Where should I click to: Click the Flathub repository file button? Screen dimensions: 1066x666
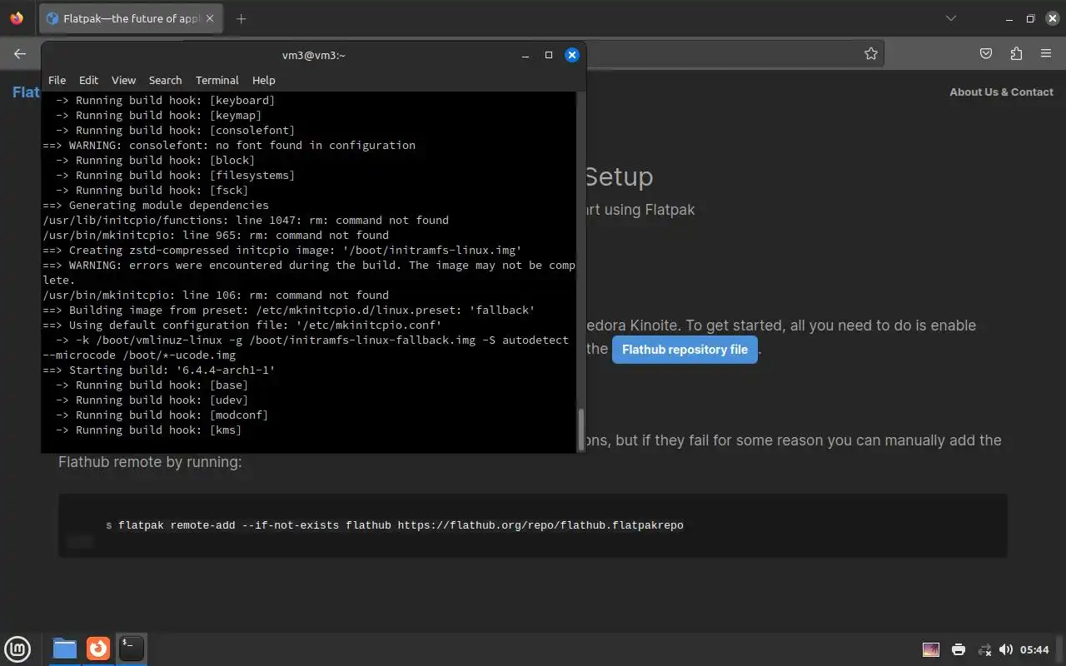pos(685,350)
